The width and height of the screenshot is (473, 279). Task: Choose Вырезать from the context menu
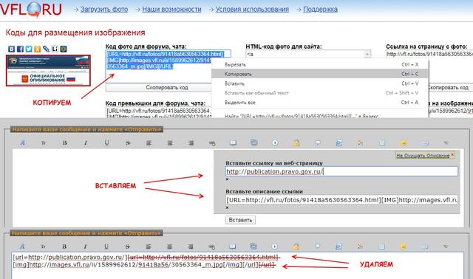(320, 64)
